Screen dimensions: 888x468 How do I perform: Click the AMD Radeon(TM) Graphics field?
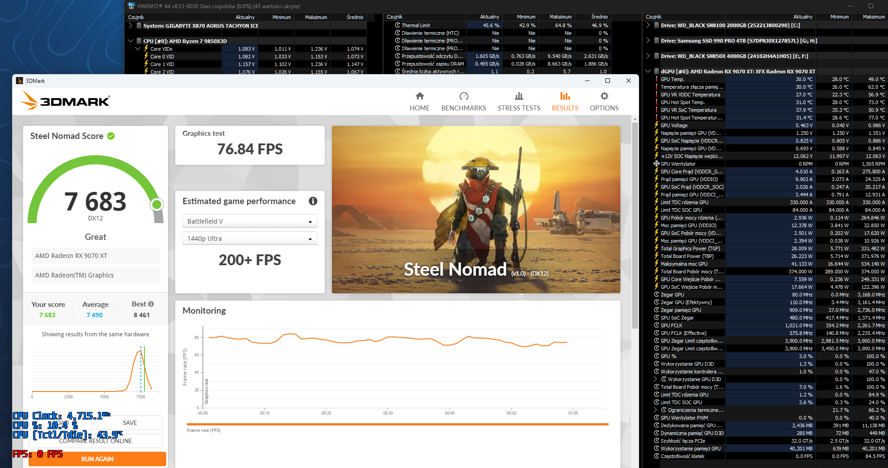coord(96,275)
